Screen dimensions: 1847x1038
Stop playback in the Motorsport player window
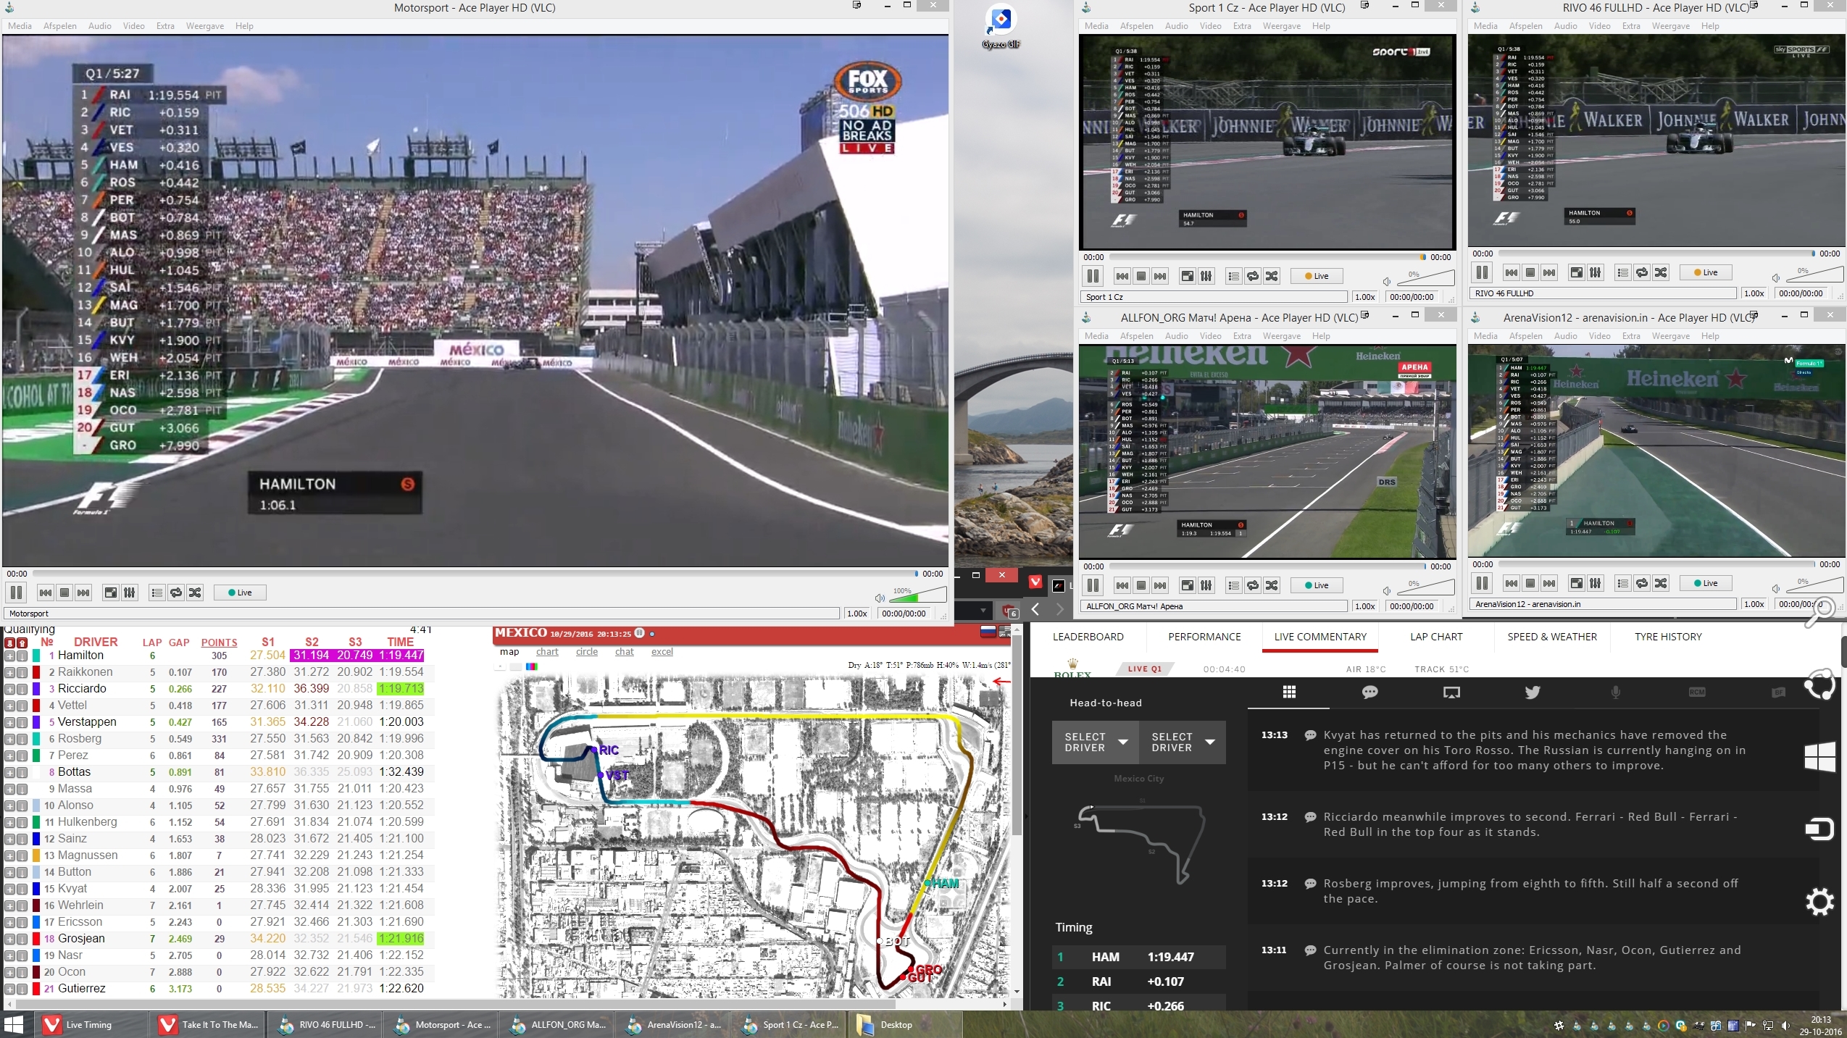point(64,593)
